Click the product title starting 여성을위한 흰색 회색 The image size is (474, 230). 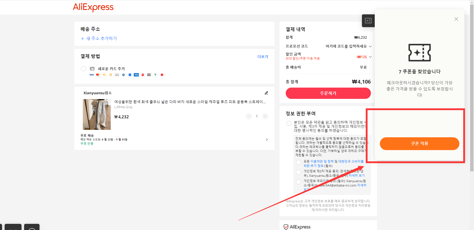point(190,102)
